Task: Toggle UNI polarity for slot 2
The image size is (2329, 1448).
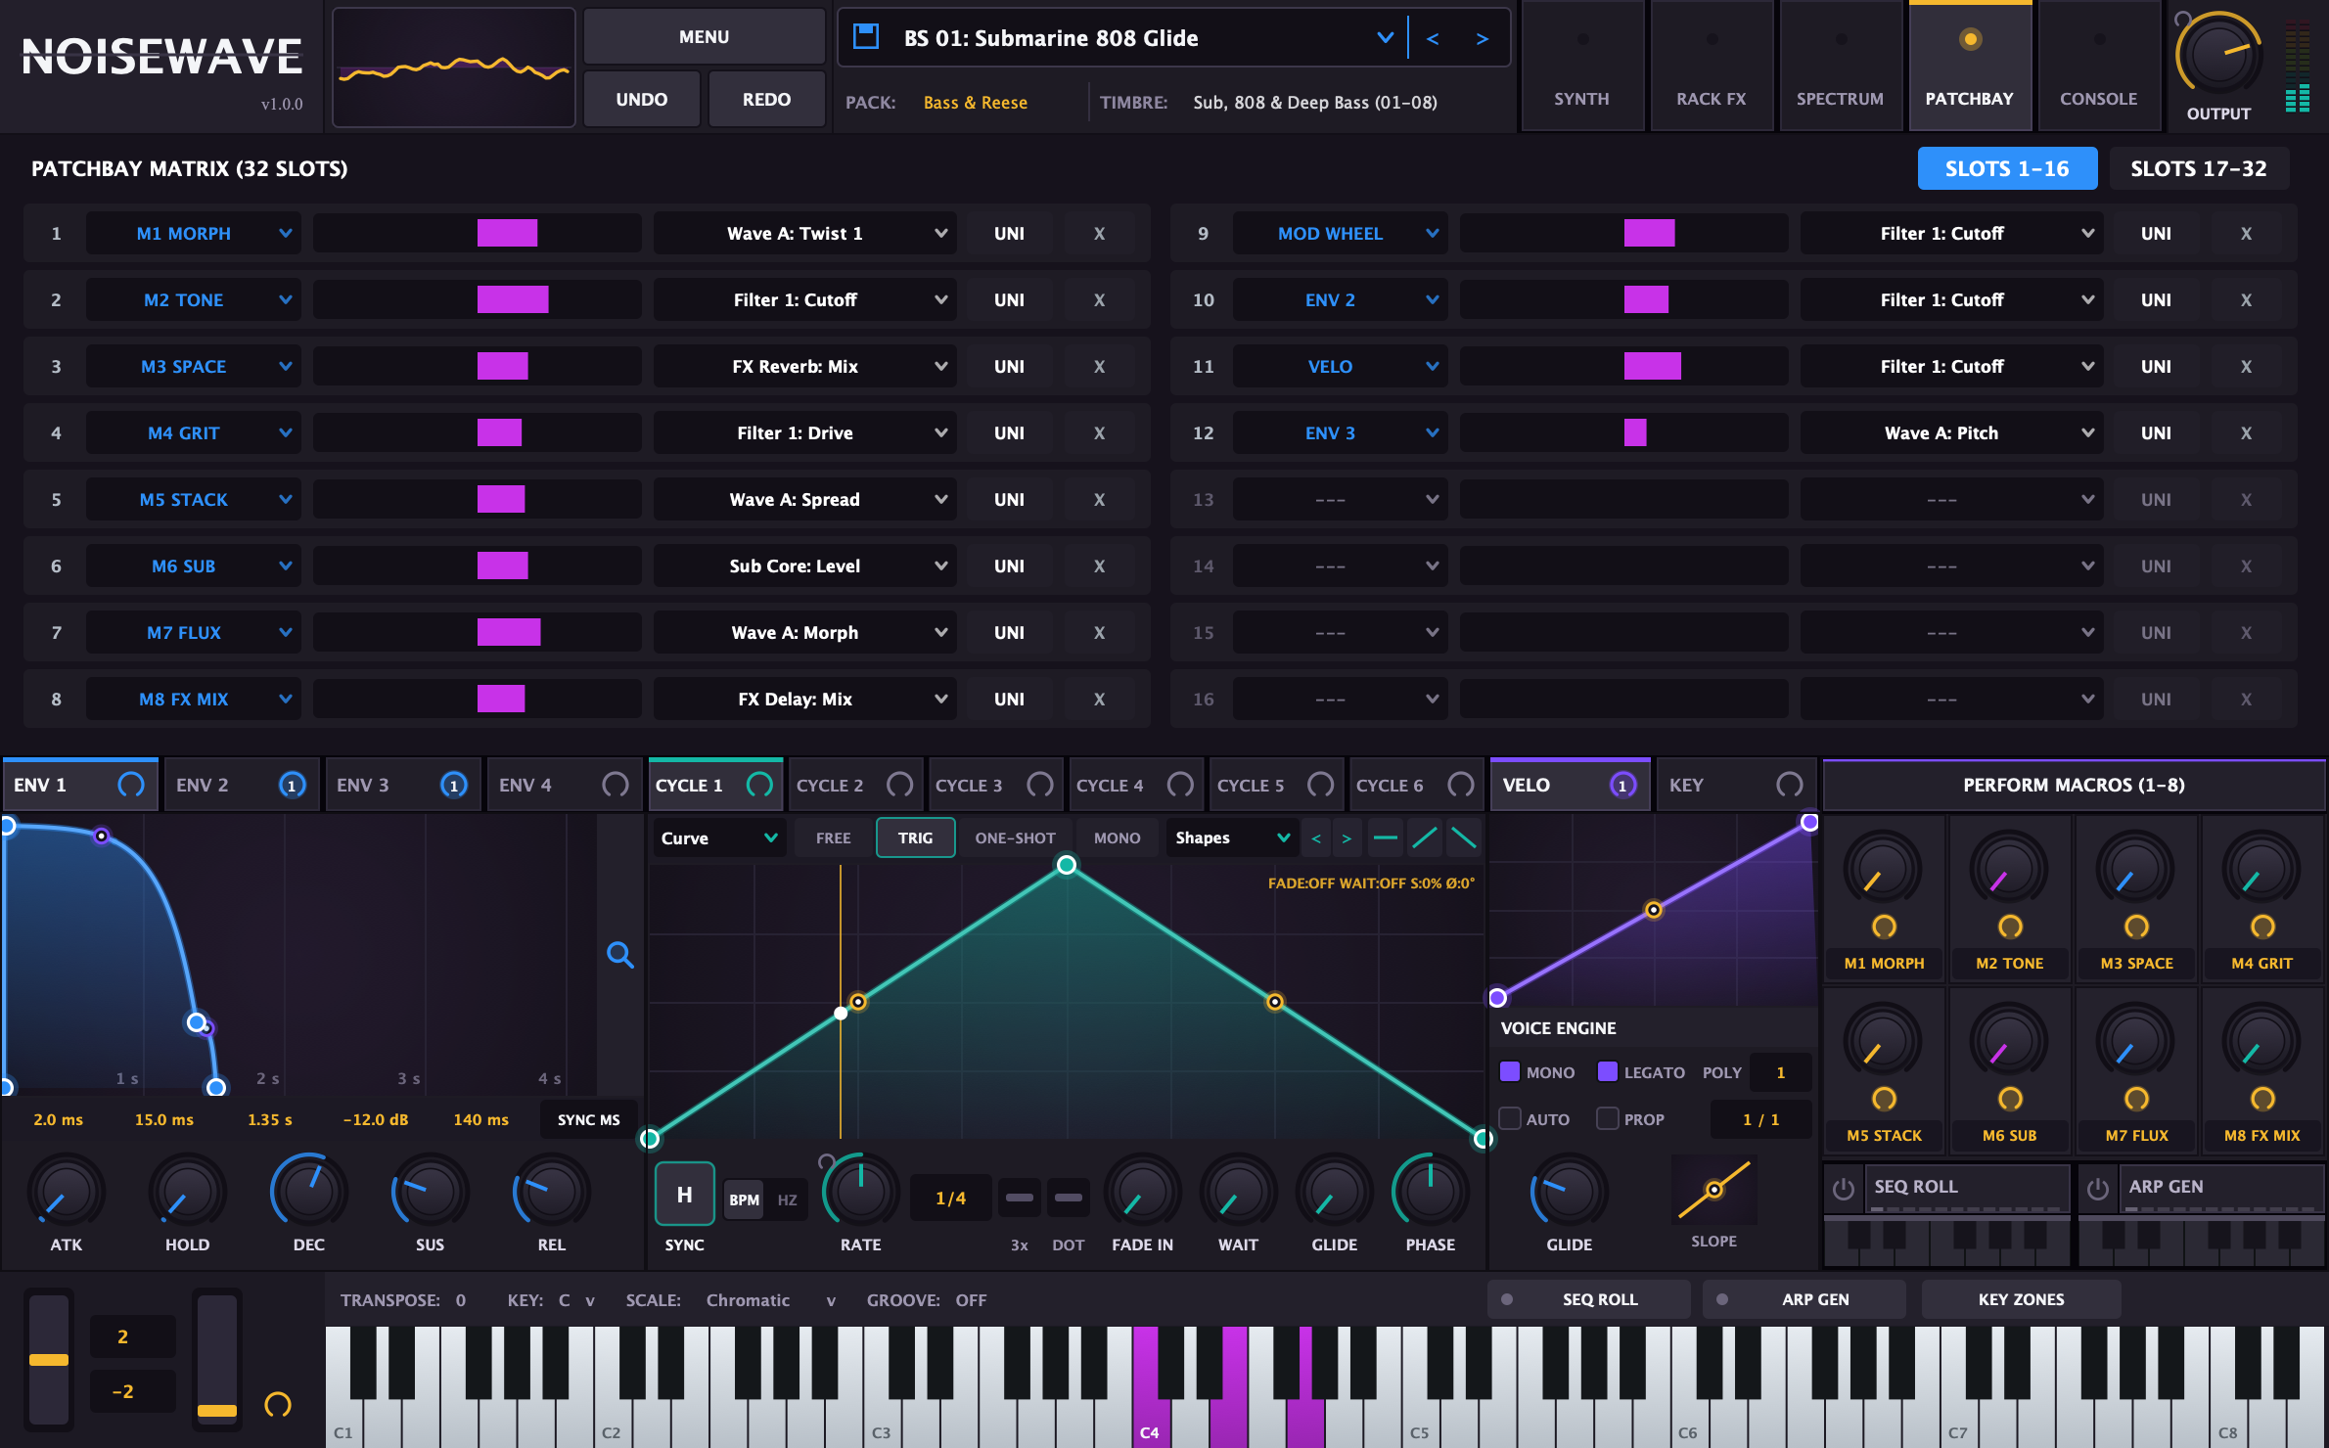Action: (1009, 300)
